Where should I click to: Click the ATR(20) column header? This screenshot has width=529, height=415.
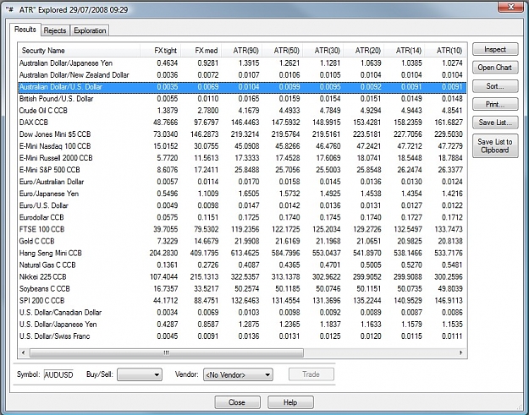[364, 51]
